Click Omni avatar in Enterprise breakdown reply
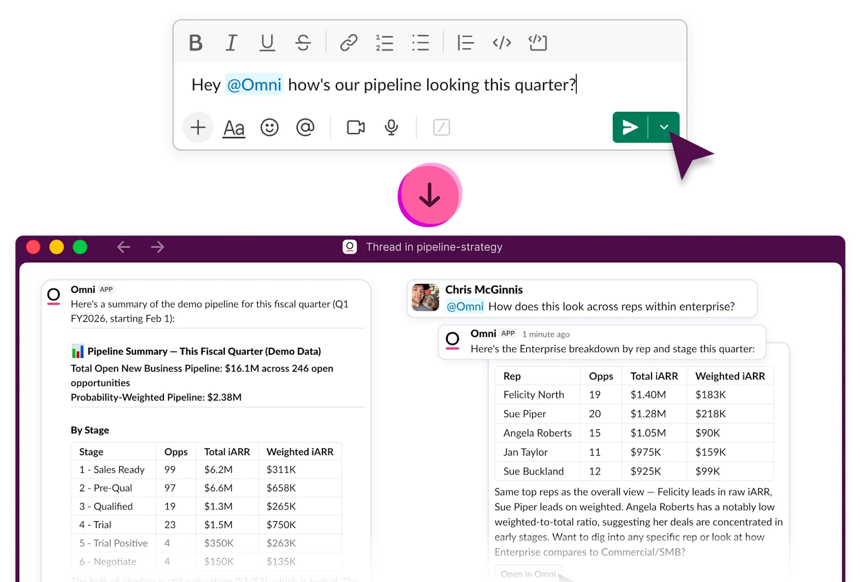Viewport: 860px width, 582px height. click(x=453, y=341)
